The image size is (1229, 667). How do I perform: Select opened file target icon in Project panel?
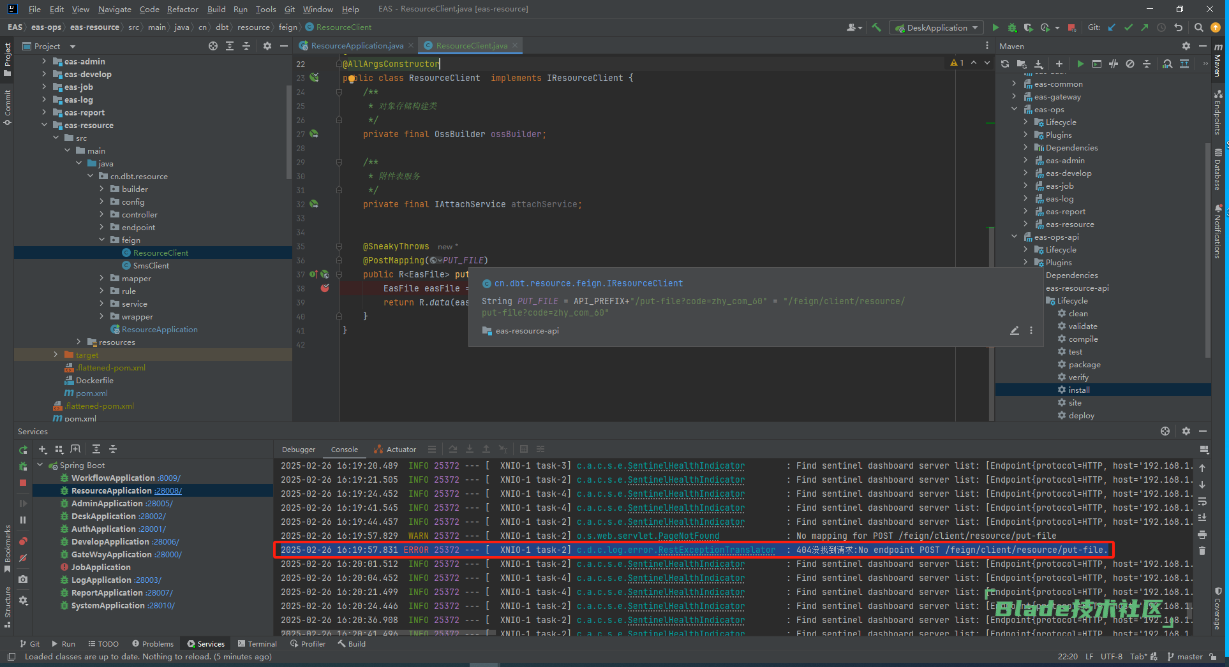coord(213,46)
